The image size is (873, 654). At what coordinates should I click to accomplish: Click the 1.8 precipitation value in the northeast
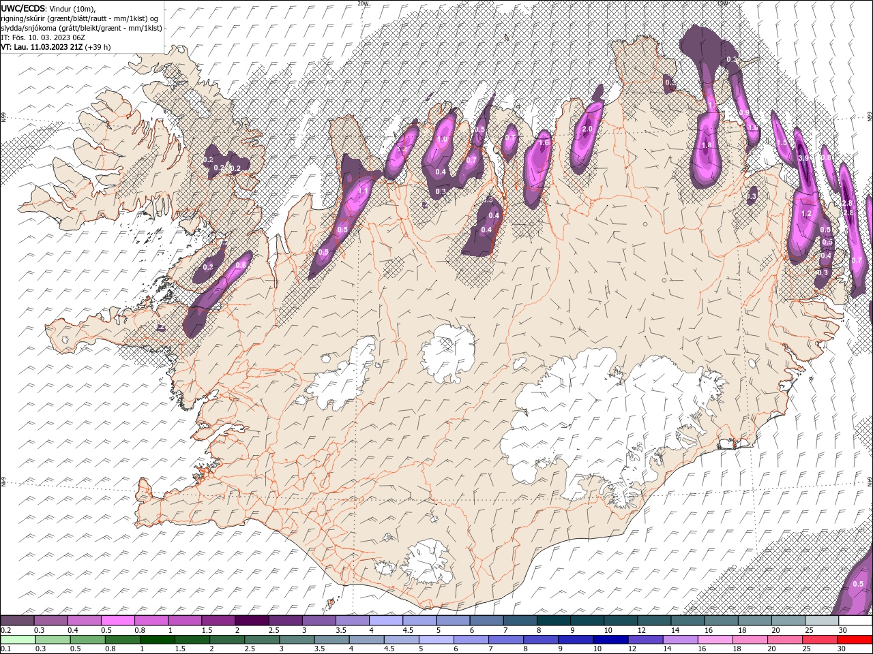[x=707, y=145]
